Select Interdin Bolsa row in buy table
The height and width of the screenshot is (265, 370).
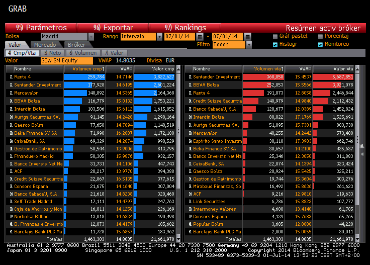[x=90, y=109]
